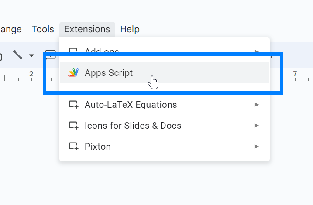The image size is (313, 205).
Task: Click the ruler mark labeled 7
Action: [295, 74]
